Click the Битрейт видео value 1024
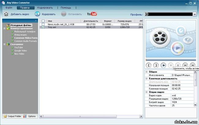199x125 pixels. (x=174, y=102)
